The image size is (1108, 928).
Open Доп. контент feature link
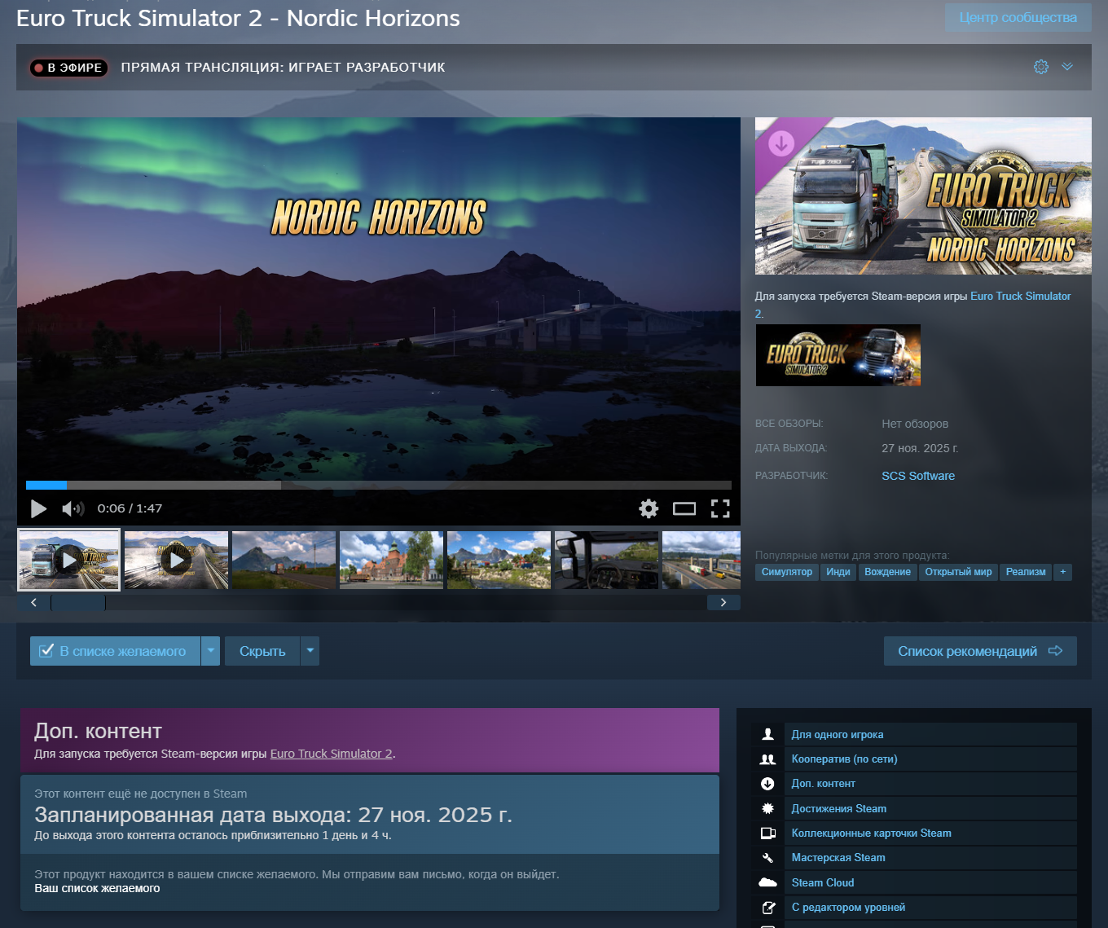(824, 784)
